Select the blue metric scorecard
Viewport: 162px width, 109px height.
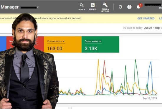(3, 44)
